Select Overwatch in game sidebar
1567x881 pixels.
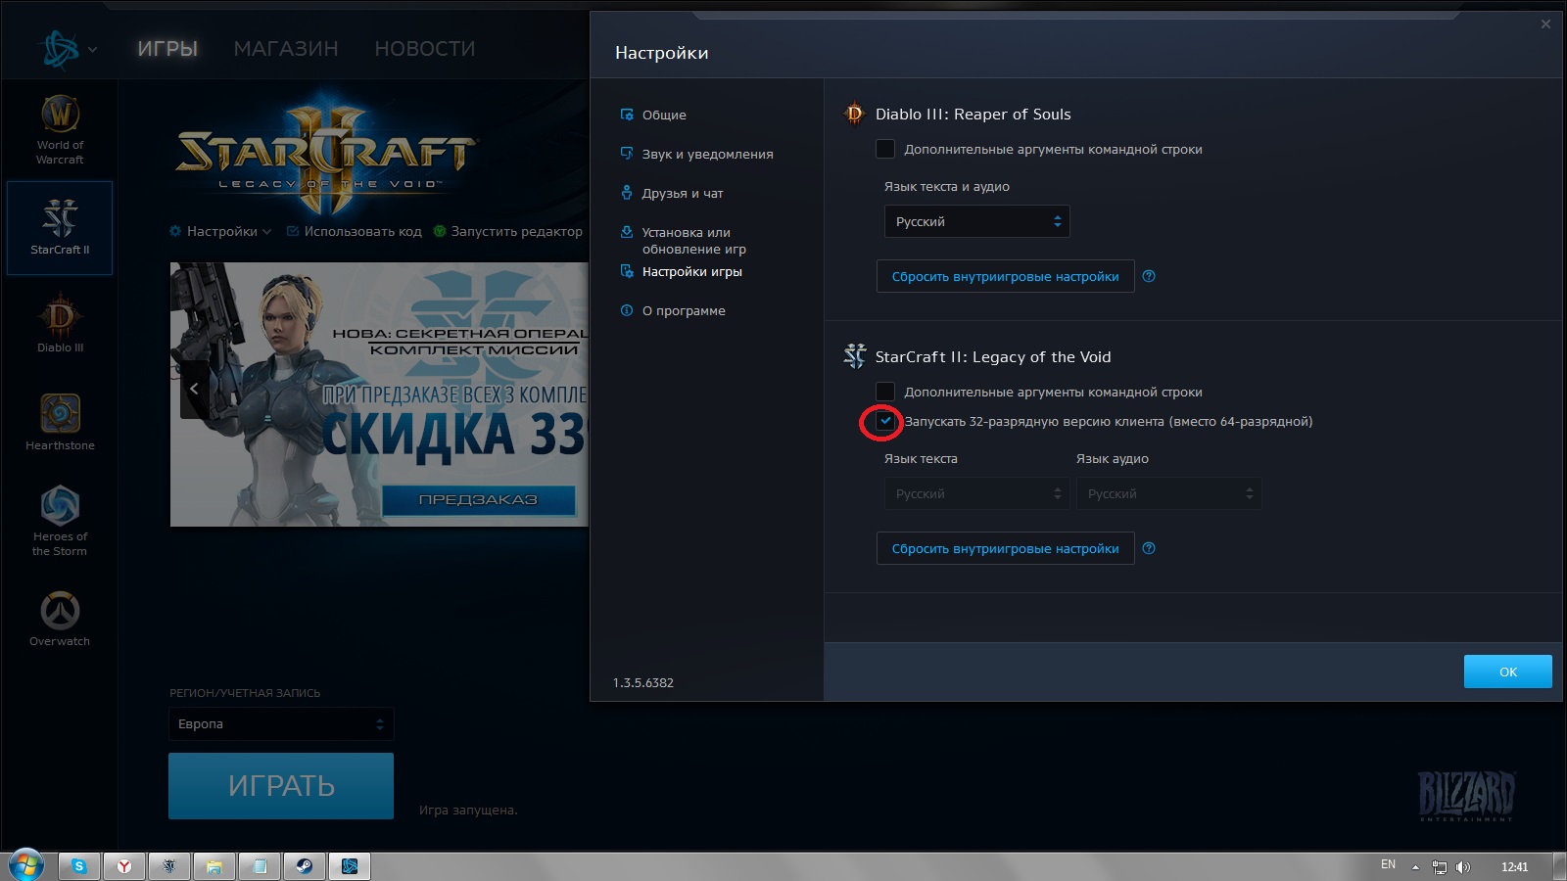[x=60, y=619]
